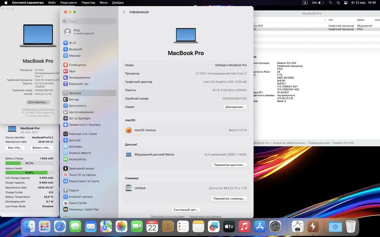Click the Battery Charge 31,7% bar
The image size is (380, 237).
[x=29, y=163]
